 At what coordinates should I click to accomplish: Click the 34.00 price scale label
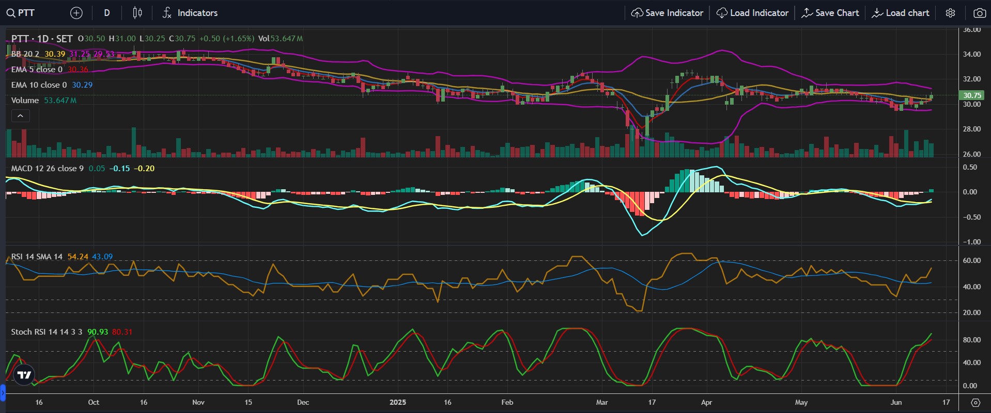(x=971, y=54)
